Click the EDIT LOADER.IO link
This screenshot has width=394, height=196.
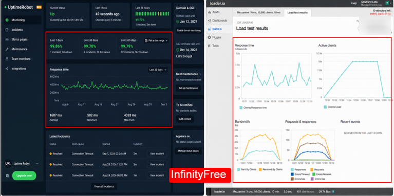245,23
